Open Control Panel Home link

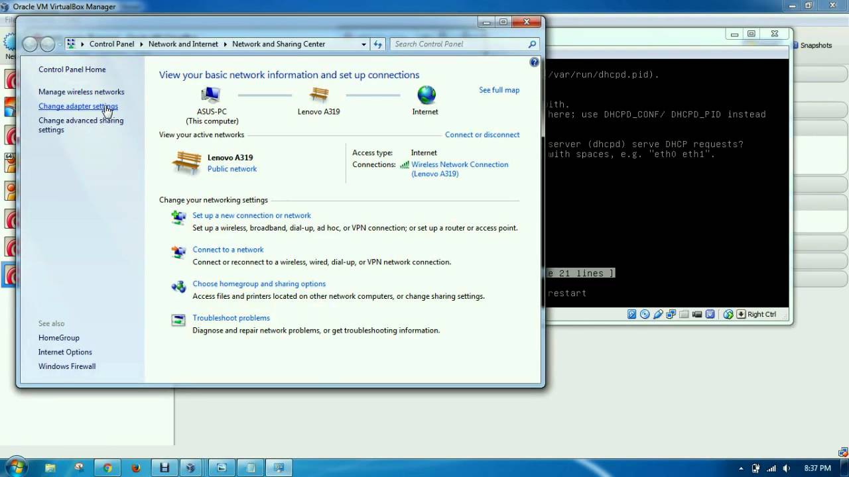(x=72, y=70)
